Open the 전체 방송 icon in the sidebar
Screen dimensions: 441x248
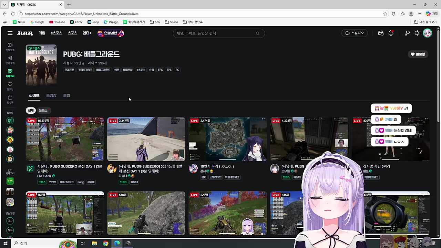[x=10, y=47]
